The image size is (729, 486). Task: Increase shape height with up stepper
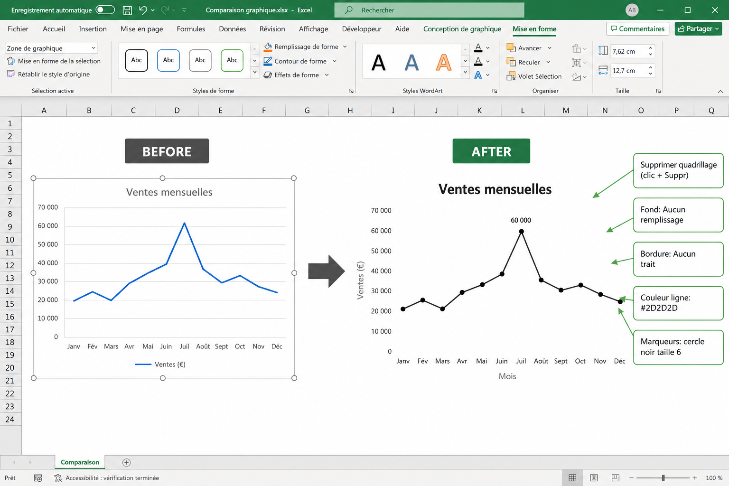click(x=651, y=48)
